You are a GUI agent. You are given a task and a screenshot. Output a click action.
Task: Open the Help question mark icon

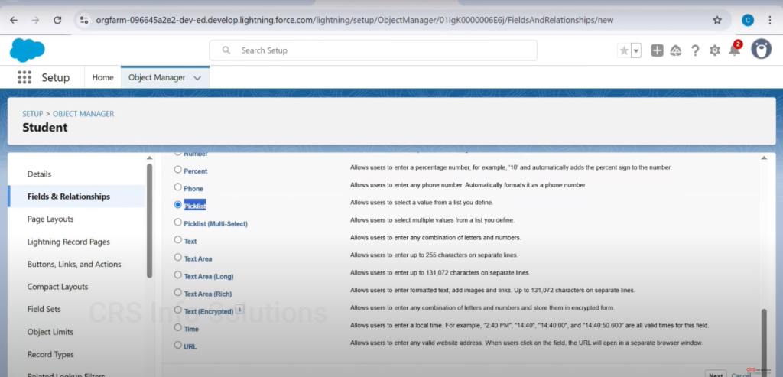(x=694, y=50)
